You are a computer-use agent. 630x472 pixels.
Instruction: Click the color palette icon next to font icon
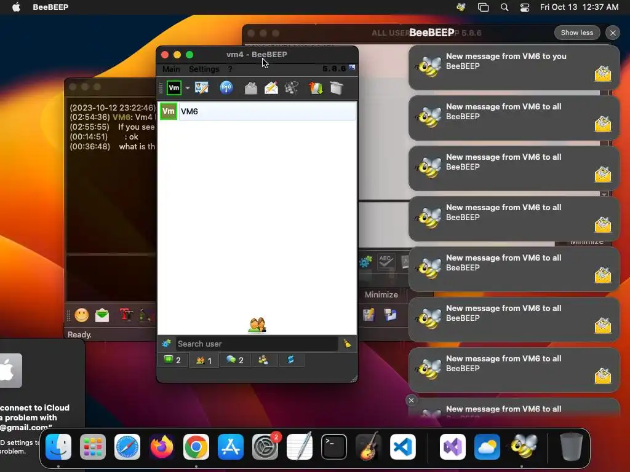[x=145, y=315]
